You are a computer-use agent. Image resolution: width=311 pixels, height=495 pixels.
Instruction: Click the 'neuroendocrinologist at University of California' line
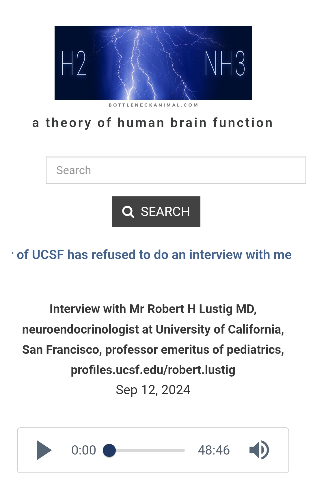tap(153, 330)
